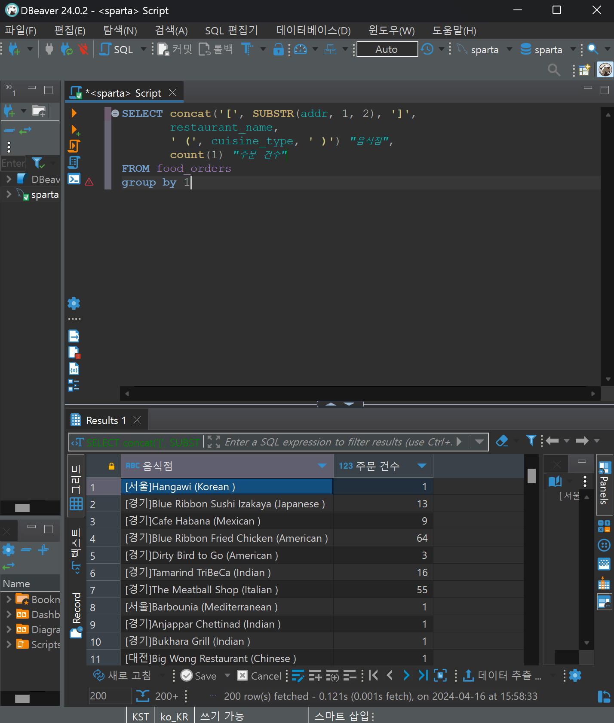The width and height of the screenshot is (614, 723).
Task: Click the erase filter icon in results
Action: 502,441
